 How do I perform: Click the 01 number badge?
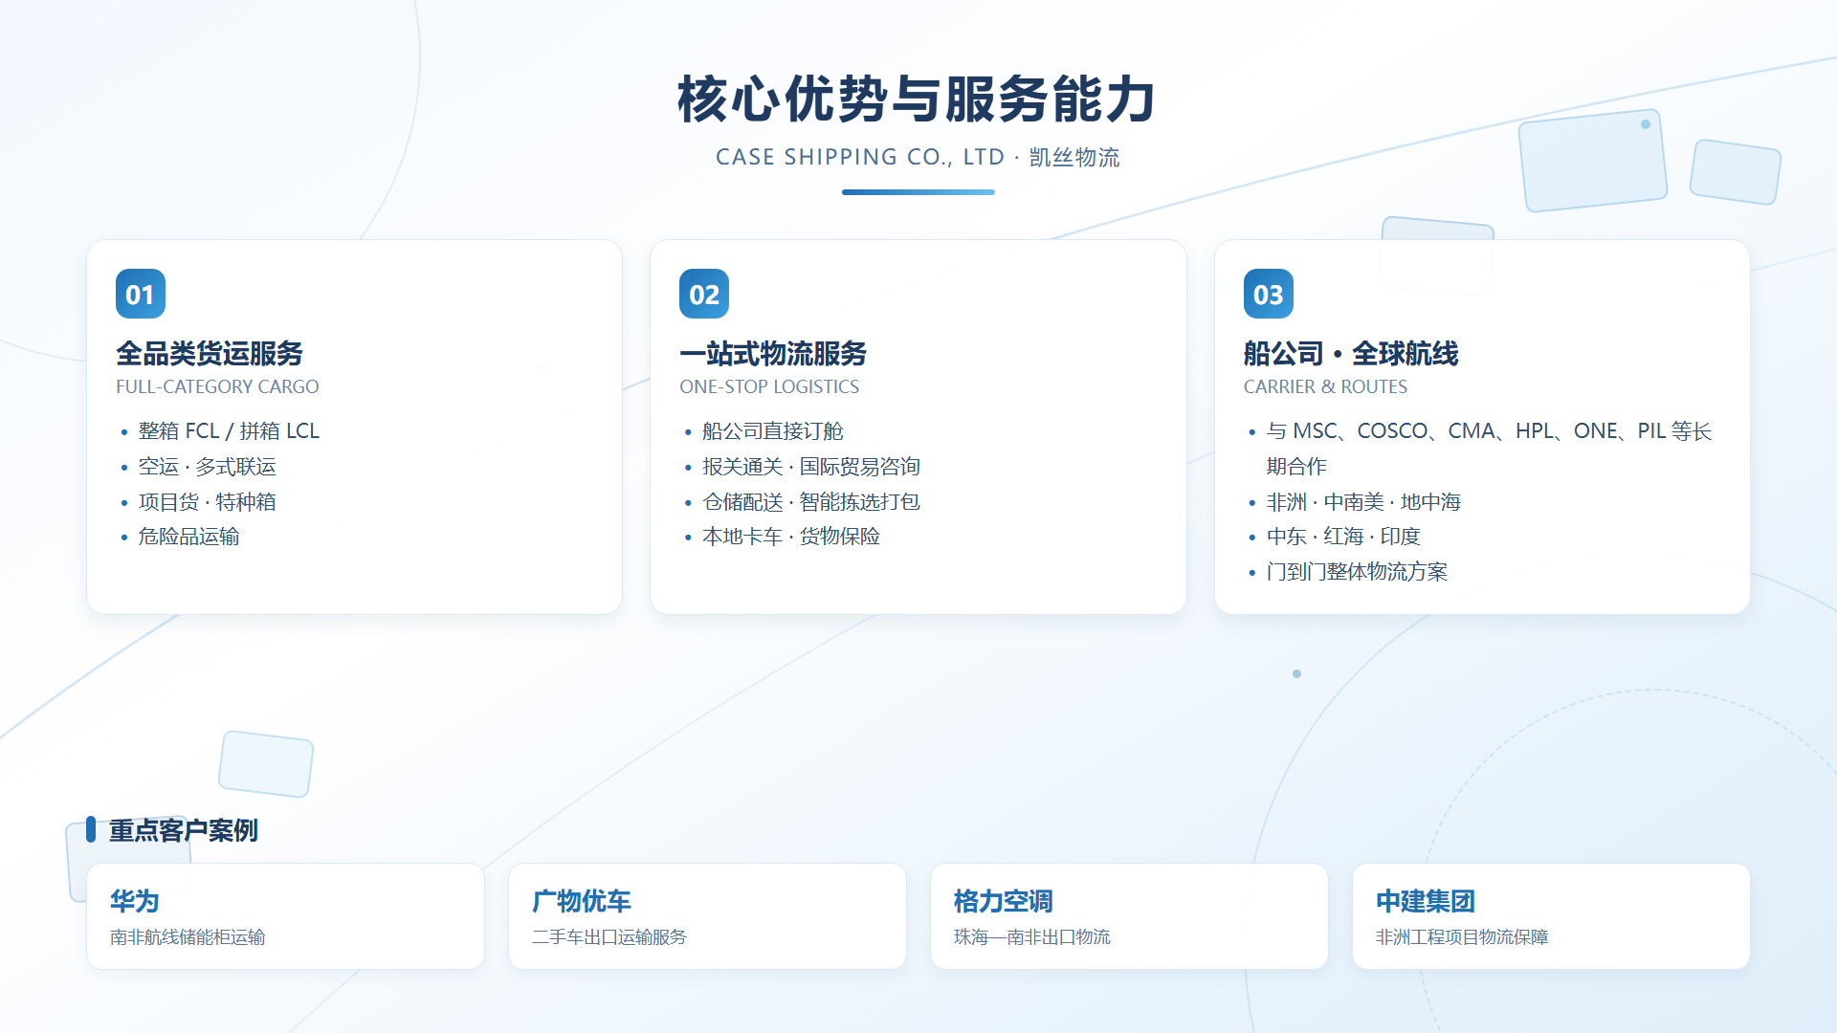pos(141,294)
